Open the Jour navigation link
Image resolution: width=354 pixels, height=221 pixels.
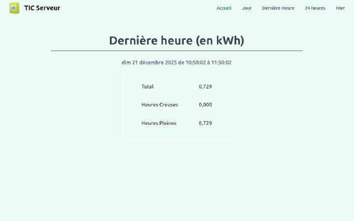tap(247, 8)
